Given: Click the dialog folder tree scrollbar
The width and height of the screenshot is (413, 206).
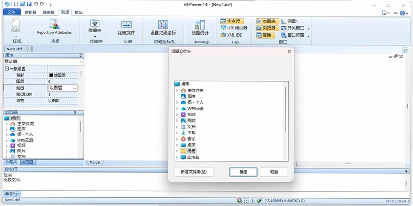Looking at the screenshot, I should tap(285, 109).
